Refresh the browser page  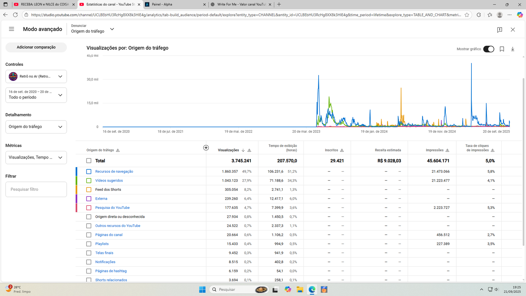pyautogui.click(x=15, y=15)
